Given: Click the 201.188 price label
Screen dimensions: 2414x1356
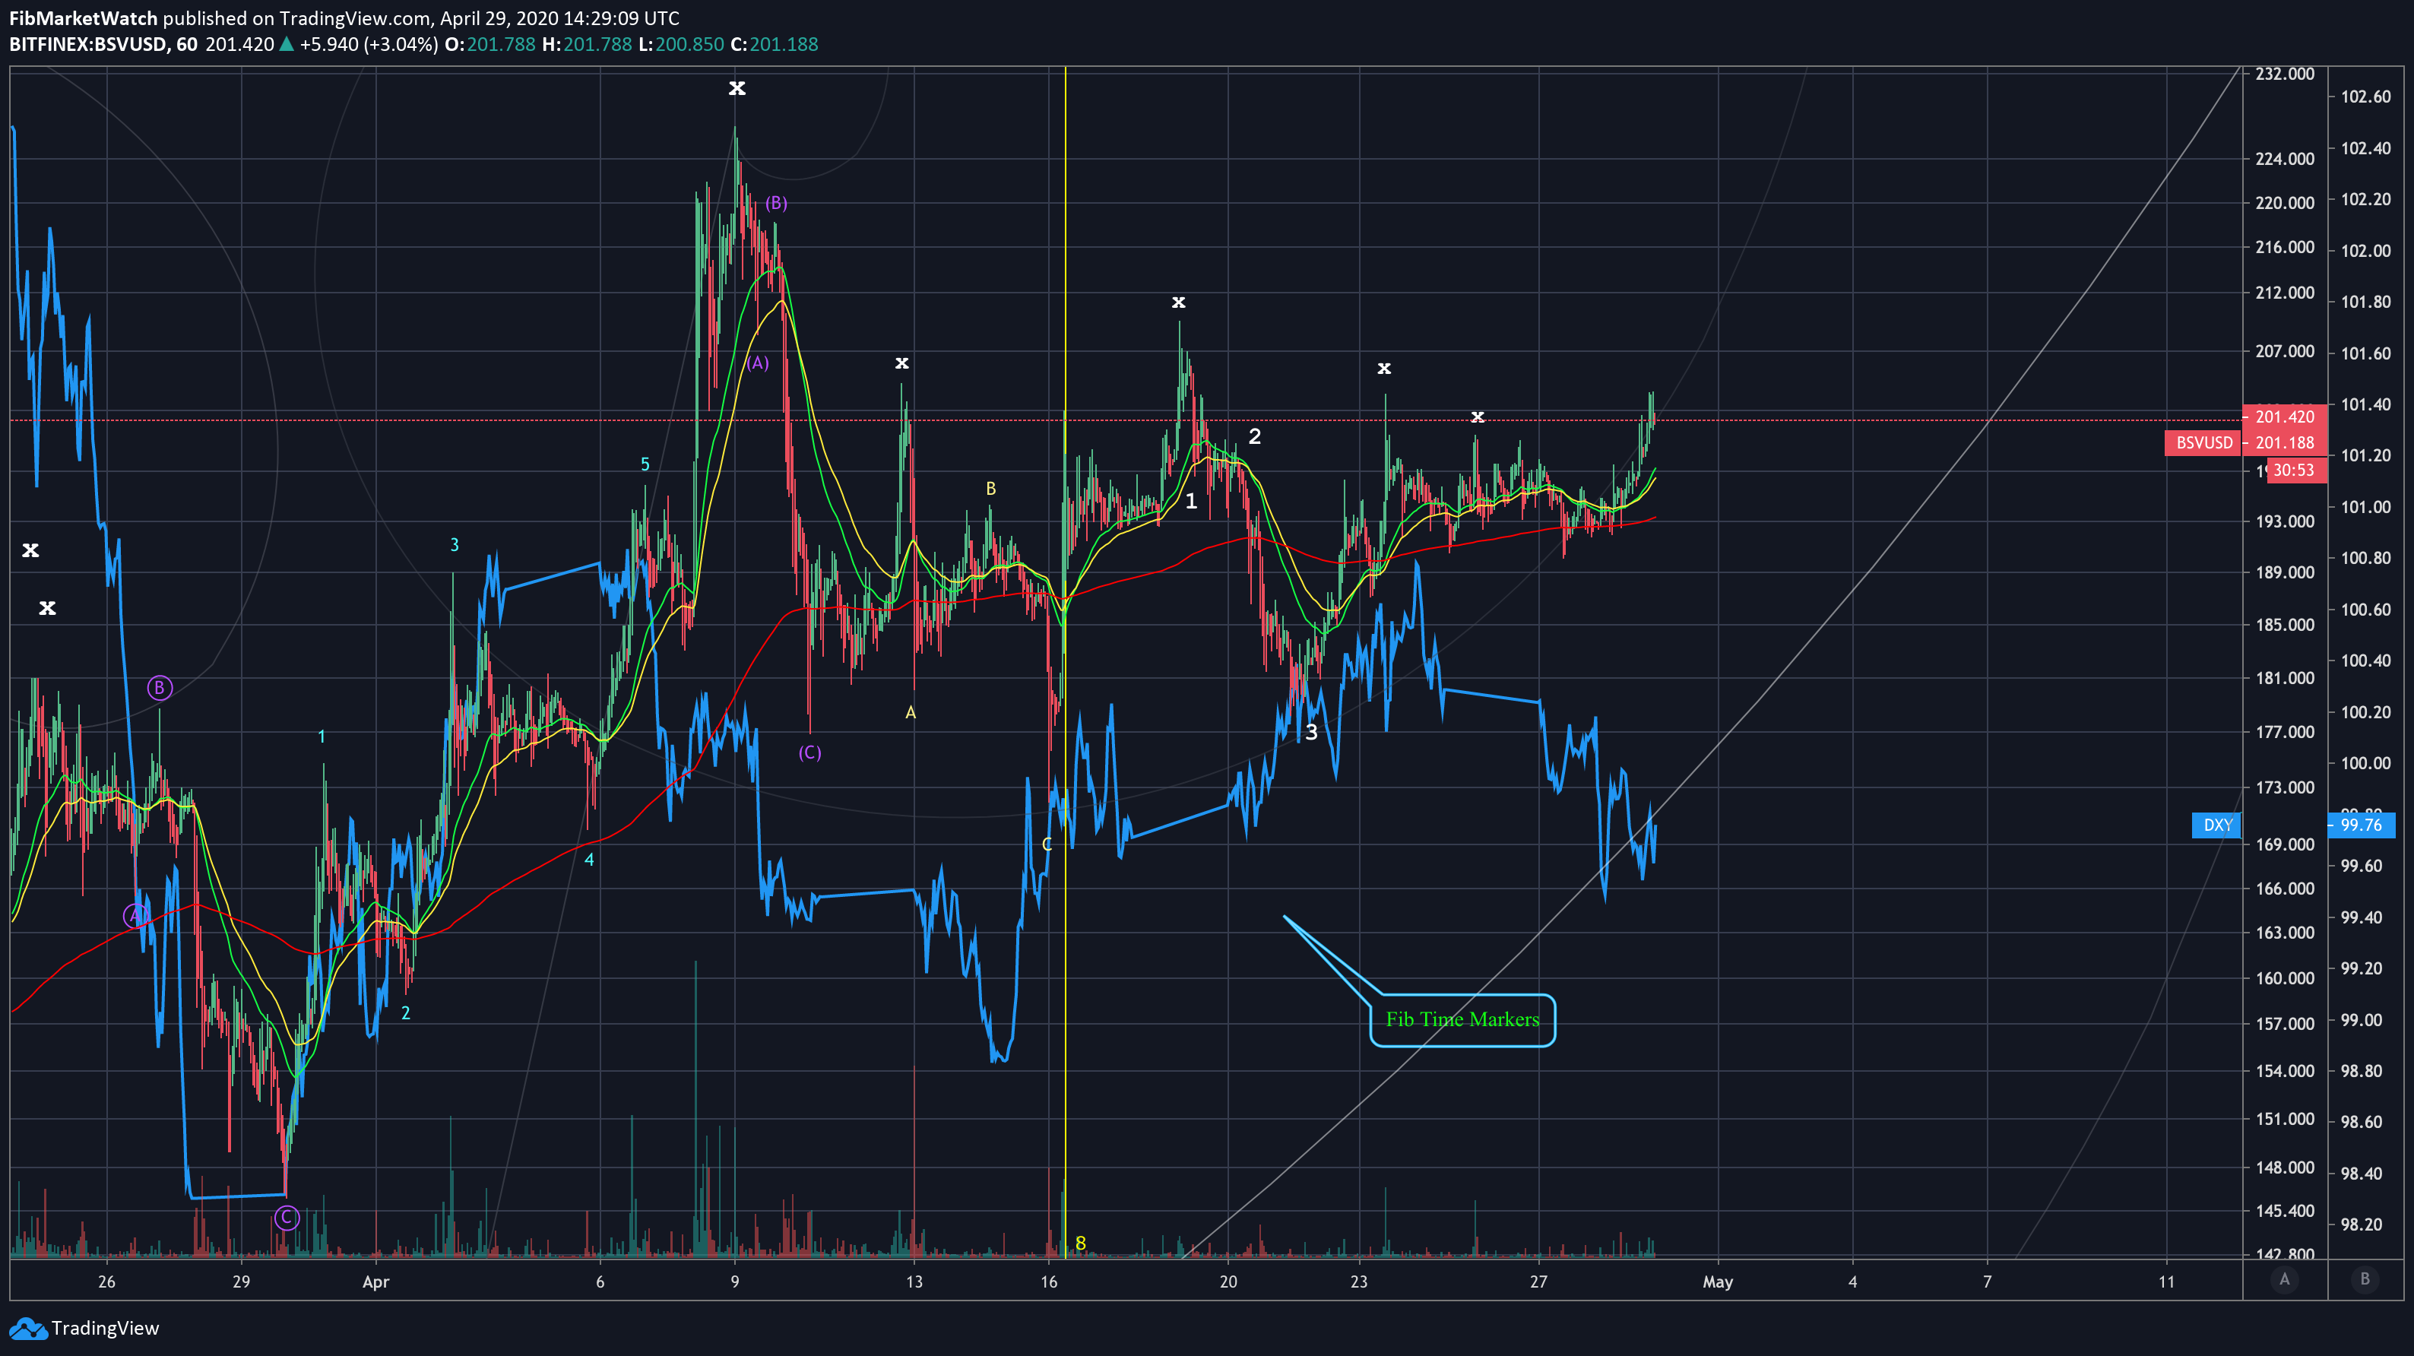Looking at the screenshot, I should pyautogui.click(x=2285, y=442).
